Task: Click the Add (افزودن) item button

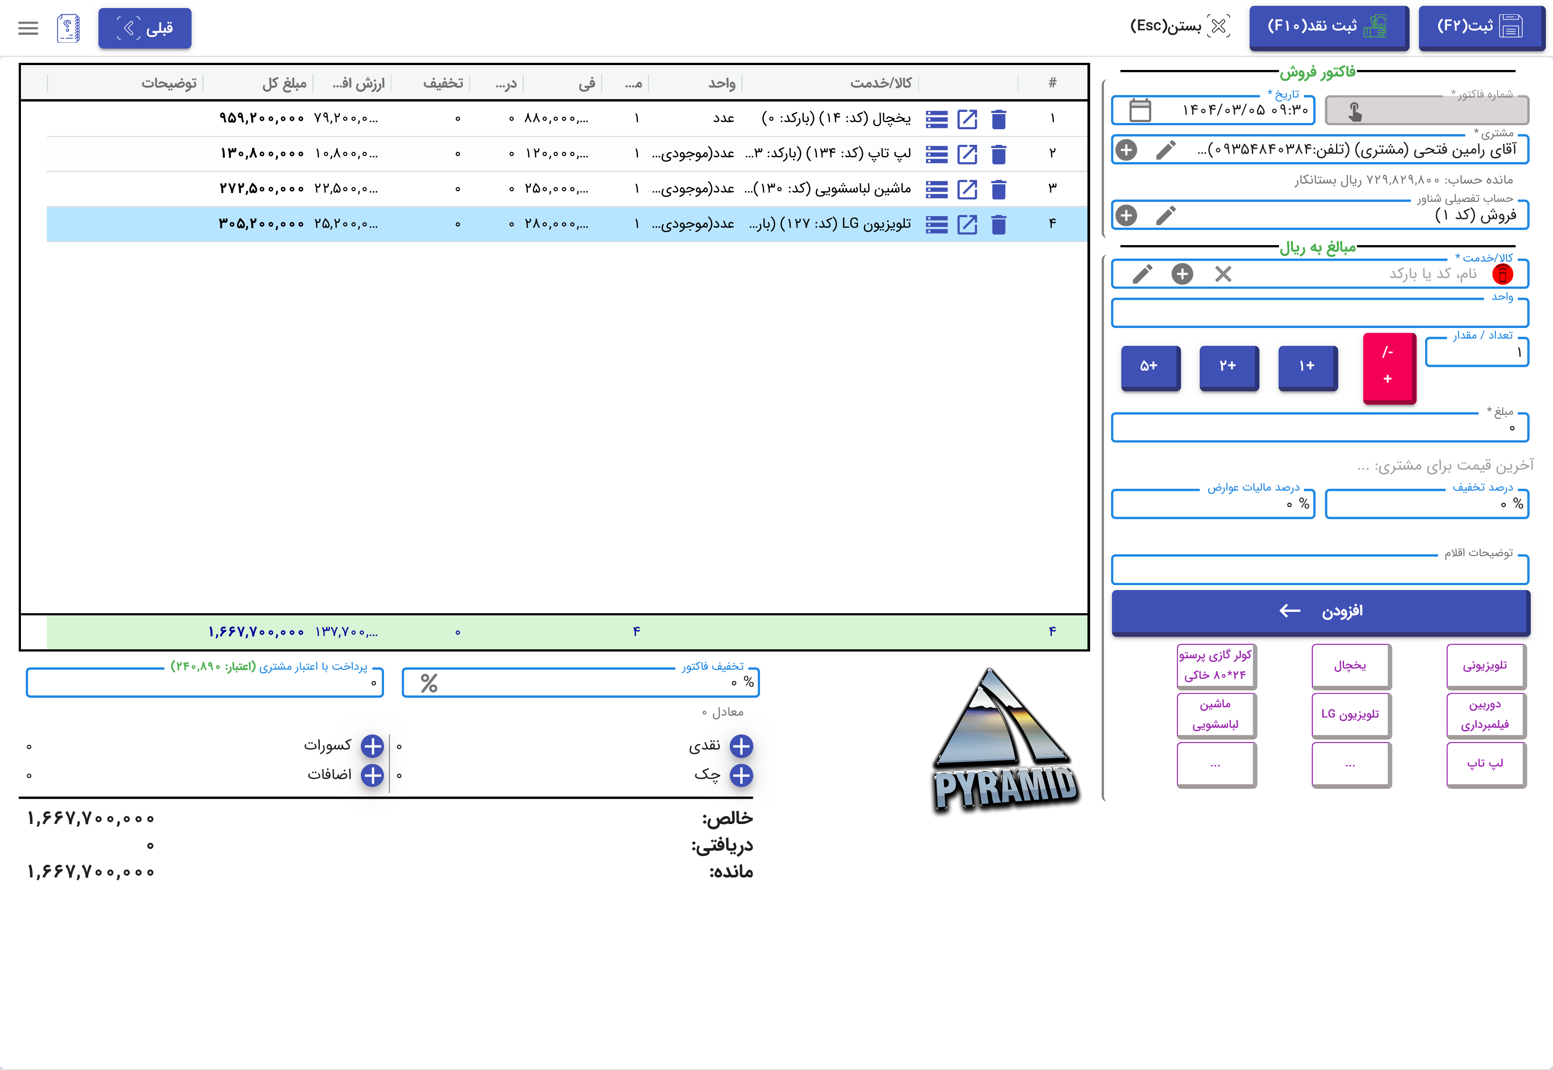Action: pos(1320,611)
